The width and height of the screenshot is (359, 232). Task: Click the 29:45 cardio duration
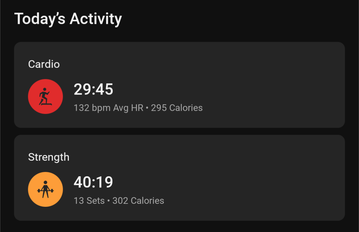(93, 89)
